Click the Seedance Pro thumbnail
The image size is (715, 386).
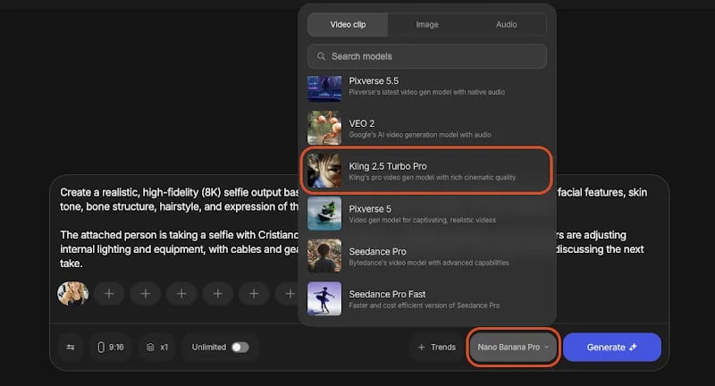tap(324, 256)
